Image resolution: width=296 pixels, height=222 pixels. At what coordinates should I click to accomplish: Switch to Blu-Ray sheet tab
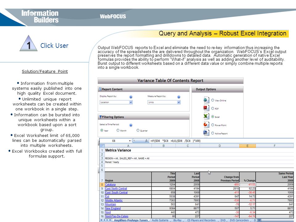[x=177, y=220]
